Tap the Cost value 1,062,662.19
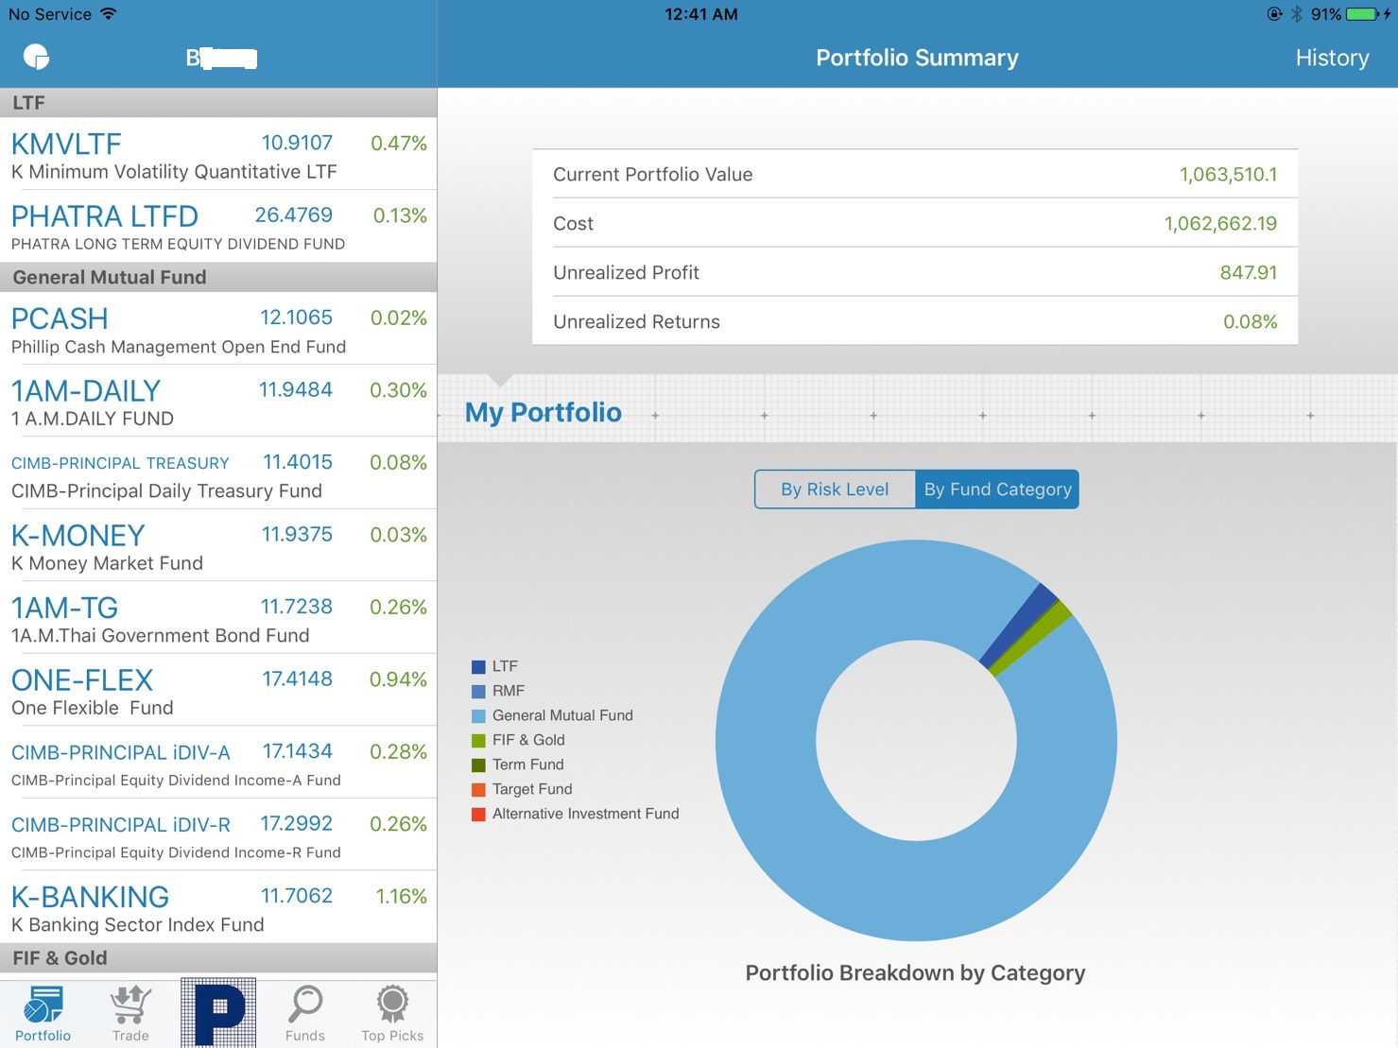Viewport: 1398px width, 1048px height. click(1220, 224)
